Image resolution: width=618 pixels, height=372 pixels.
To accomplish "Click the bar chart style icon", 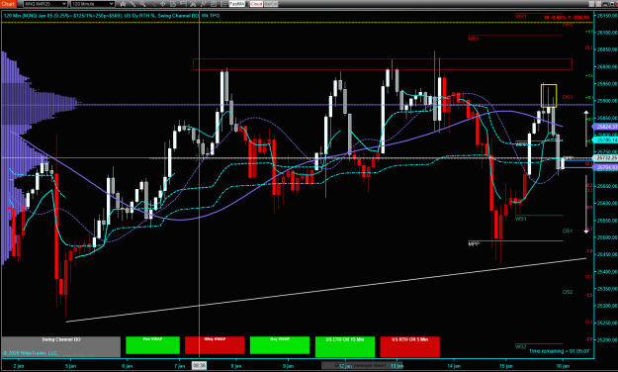I will pos(123,4).
